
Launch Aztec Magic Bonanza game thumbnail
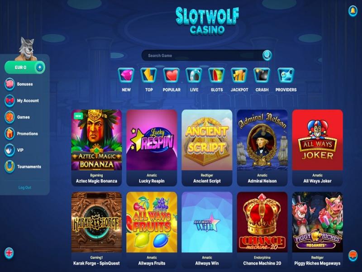96,140
